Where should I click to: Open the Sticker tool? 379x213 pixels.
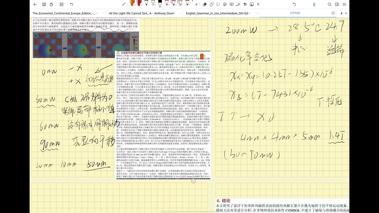tap(225, 4)
